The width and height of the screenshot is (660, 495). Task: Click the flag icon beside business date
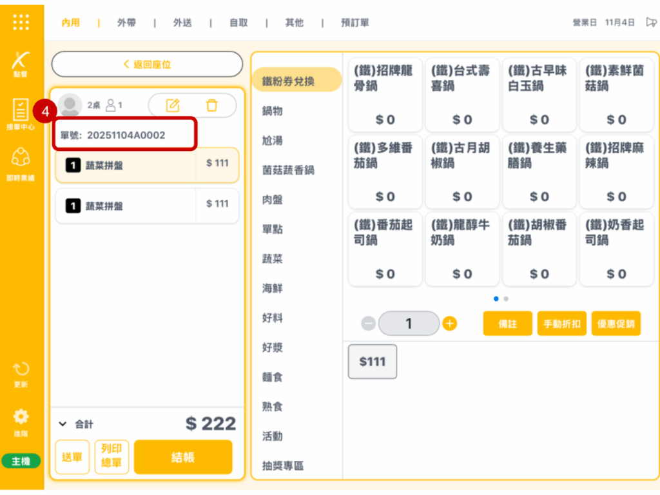(651, 23)
